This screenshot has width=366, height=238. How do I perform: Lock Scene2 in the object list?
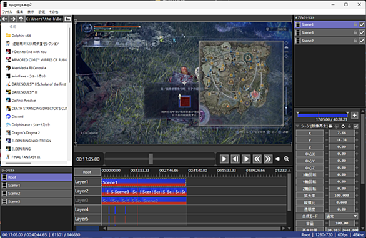tap(355, 41)
